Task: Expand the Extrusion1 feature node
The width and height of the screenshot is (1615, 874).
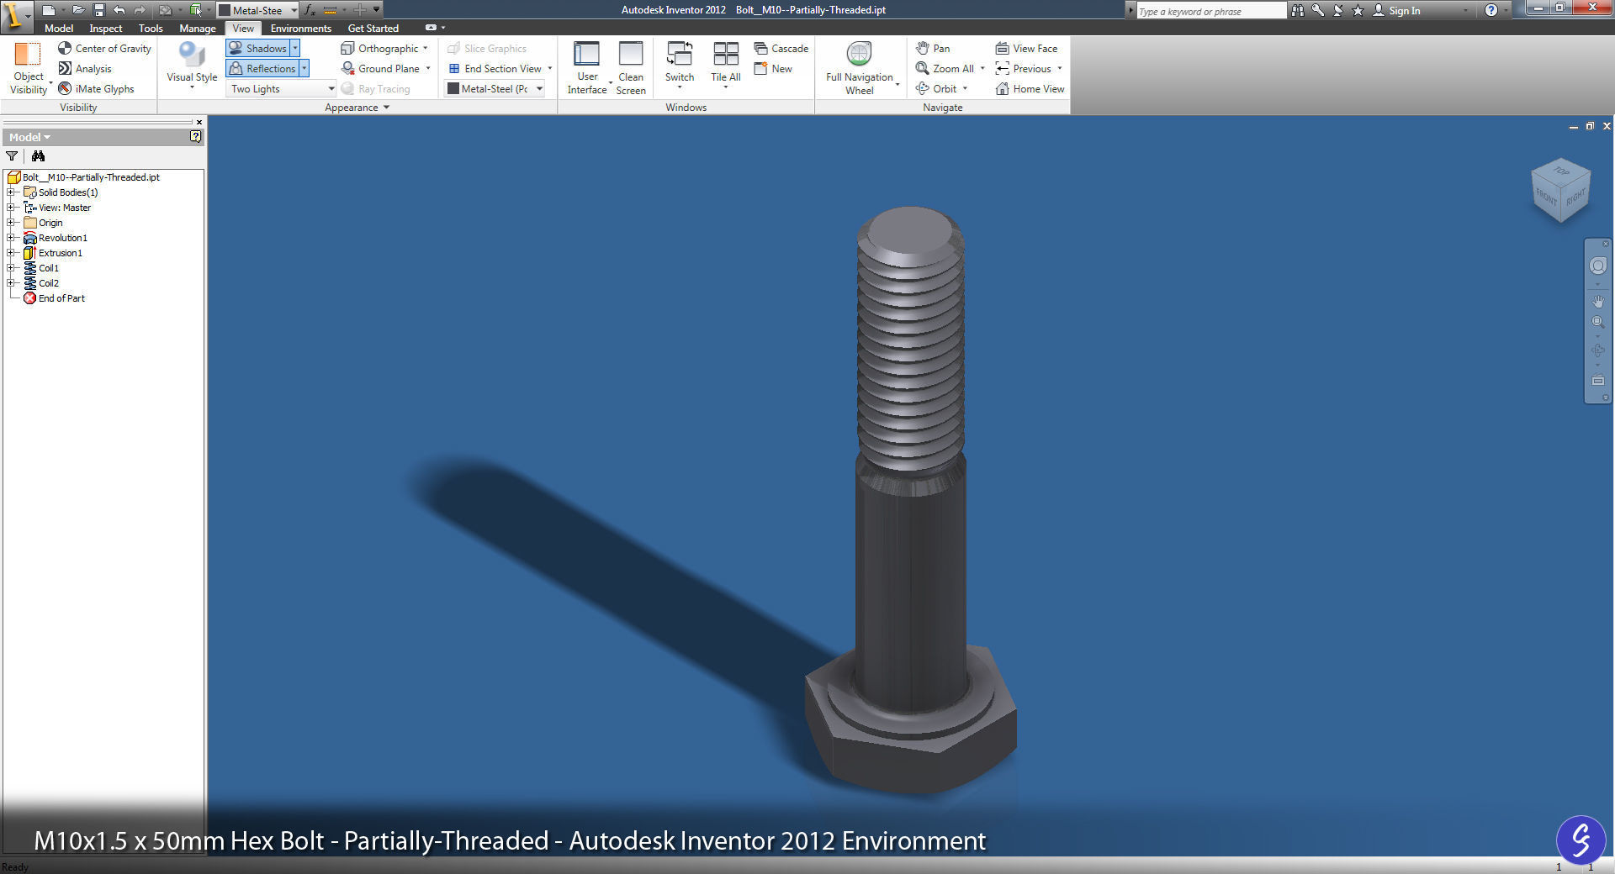Action: (x=11, y=253)
